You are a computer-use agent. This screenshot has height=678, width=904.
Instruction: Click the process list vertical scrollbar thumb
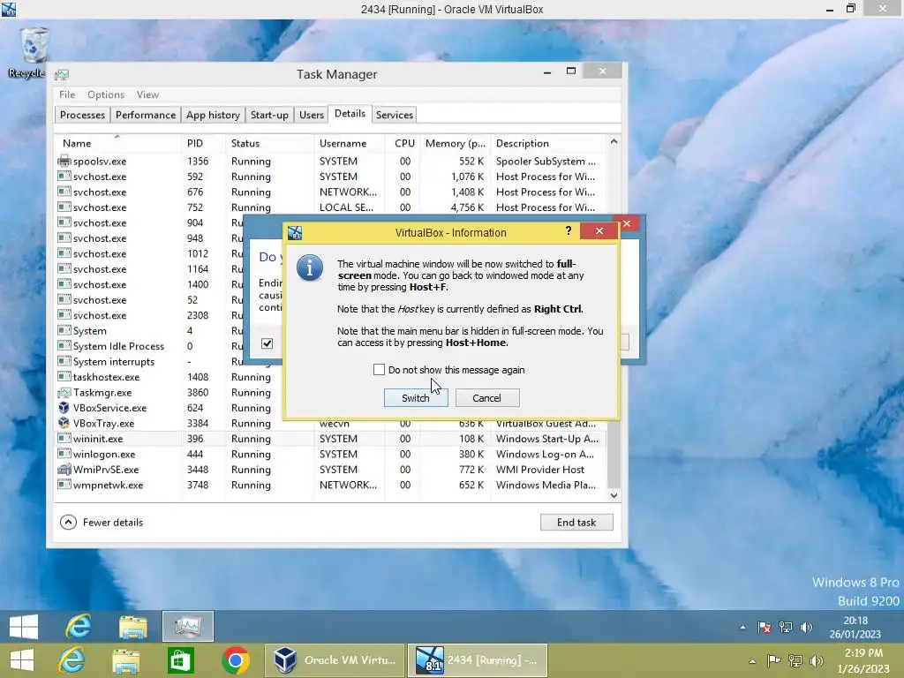coord(614,456)
